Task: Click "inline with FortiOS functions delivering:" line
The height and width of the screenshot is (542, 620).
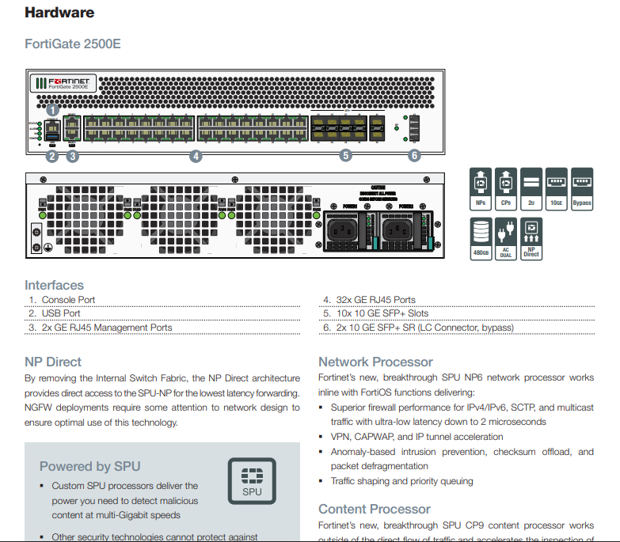Action: point(397,392)
